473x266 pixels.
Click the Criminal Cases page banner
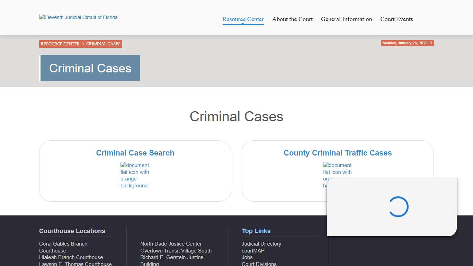[90, 68]
